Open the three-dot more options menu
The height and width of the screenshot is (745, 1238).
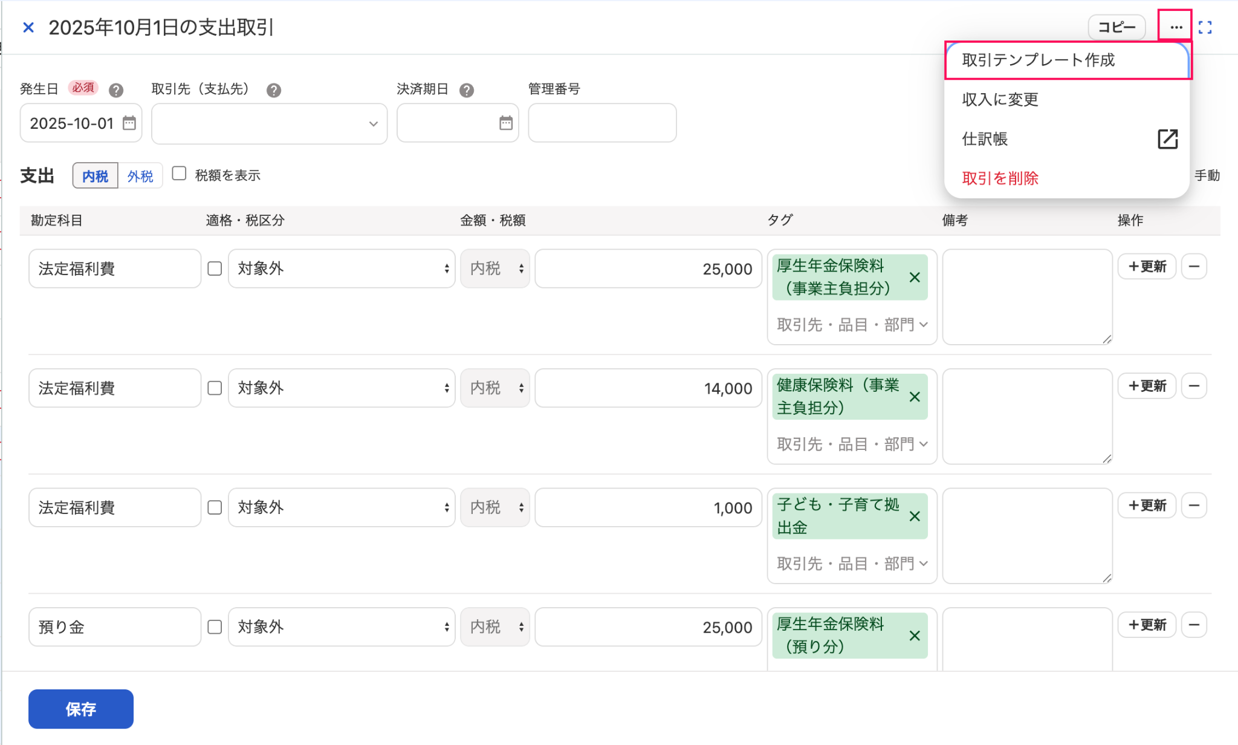(x=1175, y=27)
